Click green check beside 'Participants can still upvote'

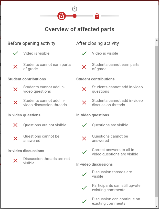[84, 188]
